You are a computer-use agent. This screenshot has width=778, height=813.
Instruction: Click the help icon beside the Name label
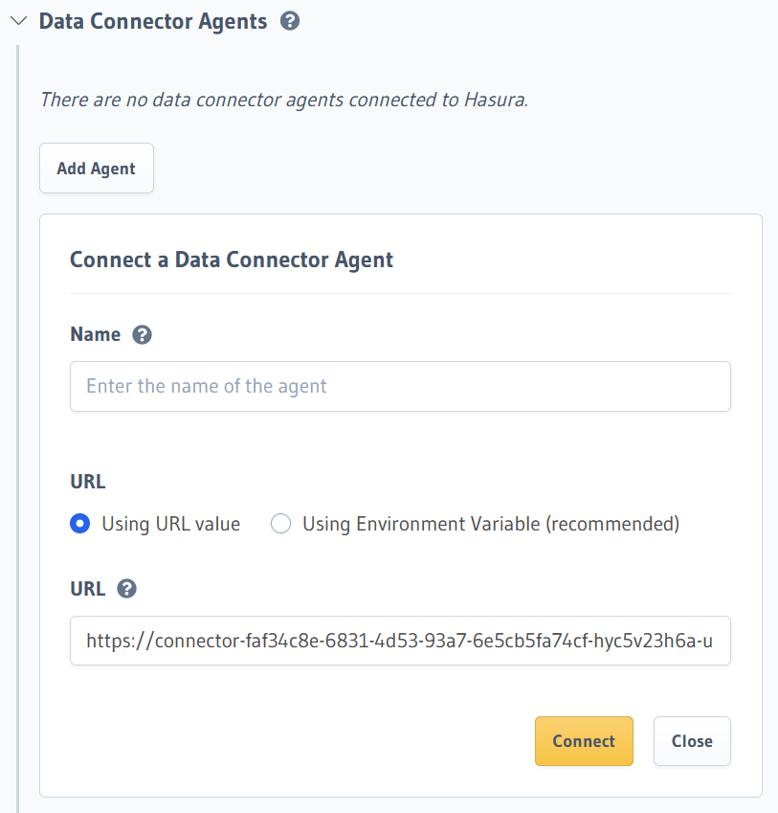pos(142,334)
